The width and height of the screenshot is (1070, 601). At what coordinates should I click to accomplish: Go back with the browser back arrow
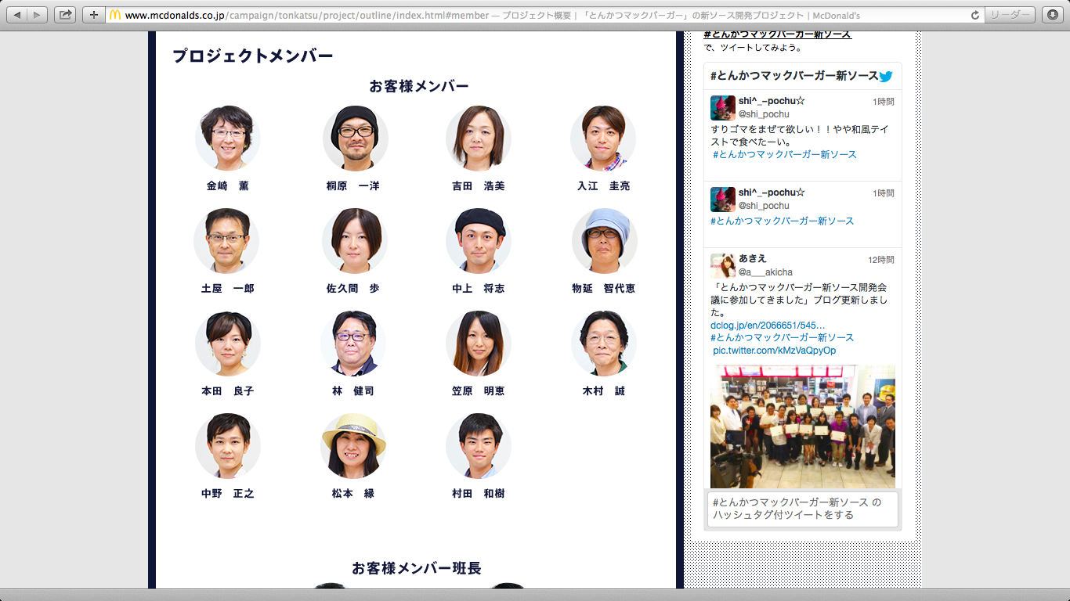pos(17,14)
